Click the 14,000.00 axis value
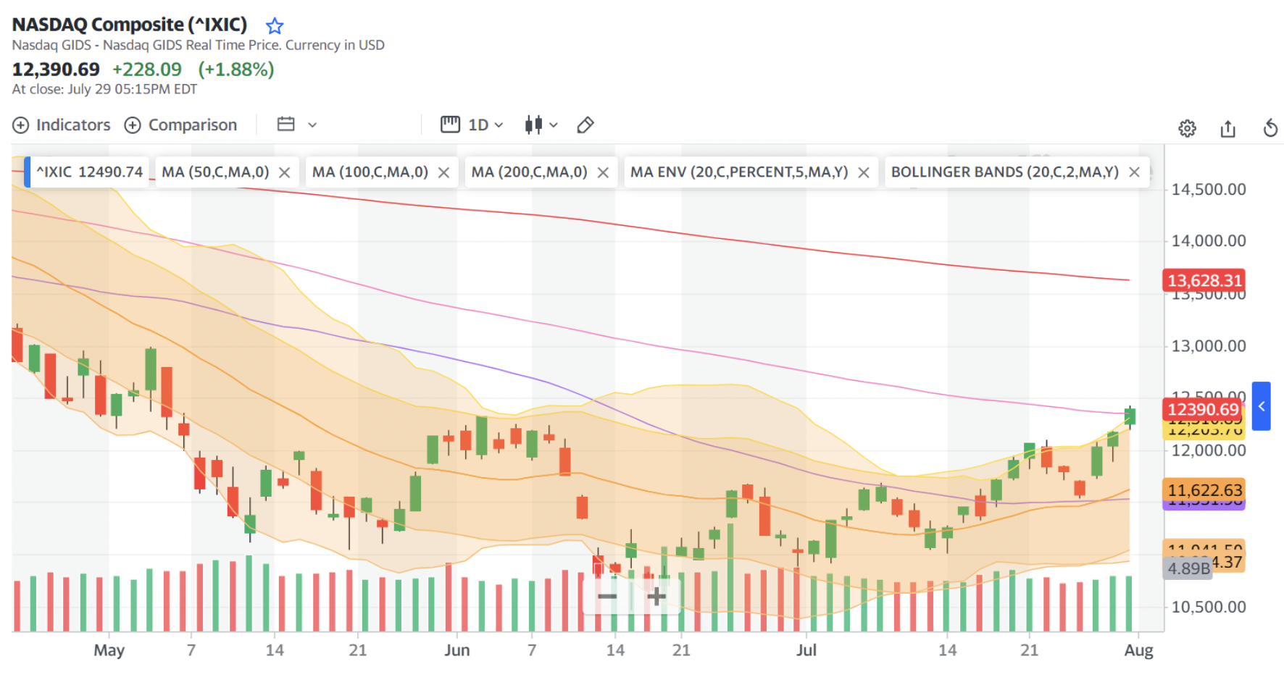 click(x=1209, y=241)
